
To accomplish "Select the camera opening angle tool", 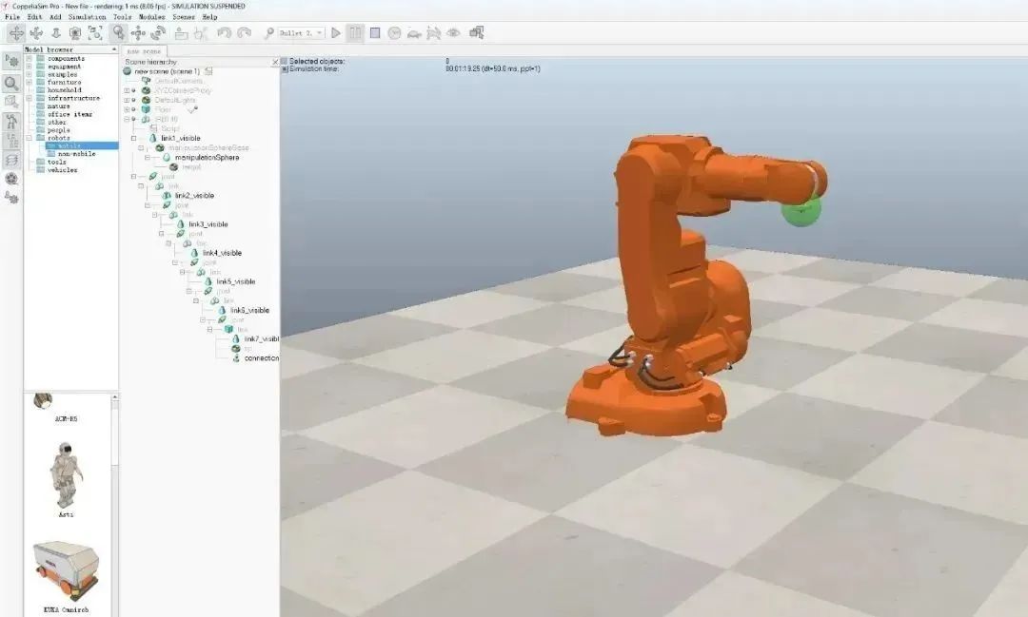I will tap(75, 32).
